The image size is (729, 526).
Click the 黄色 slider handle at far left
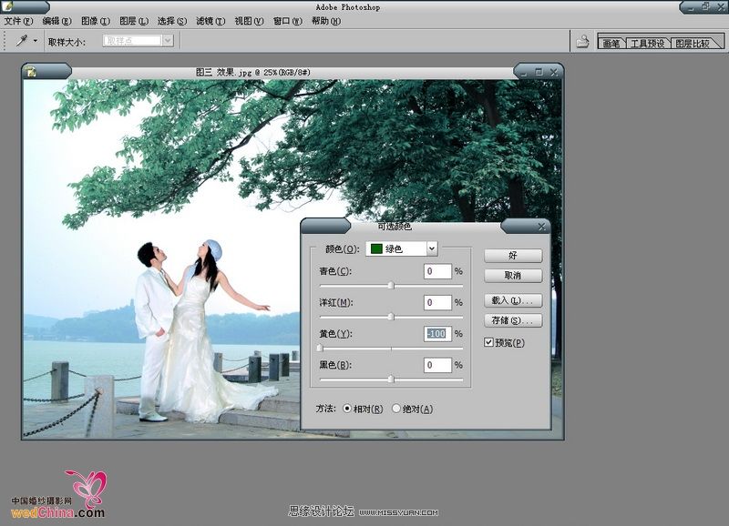(320, 348)
